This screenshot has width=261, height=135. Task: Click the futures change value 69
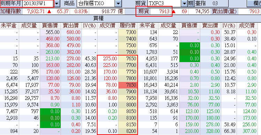tap(184, 11)
